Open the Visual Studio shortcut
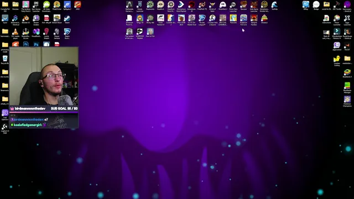Image resolution: width=354 pixels, height=199 pixels. point(36,32)
